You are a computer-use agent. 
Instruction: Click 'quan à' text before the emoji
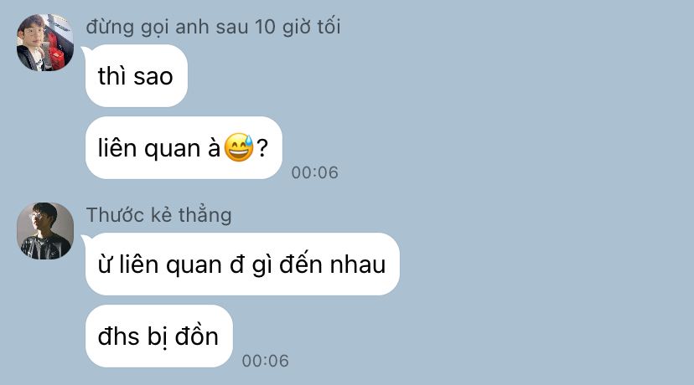182,148
